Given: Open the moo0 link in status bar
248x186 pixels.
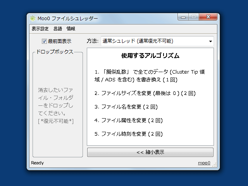Looking at the screenshot, I should [x=204, y=163].
